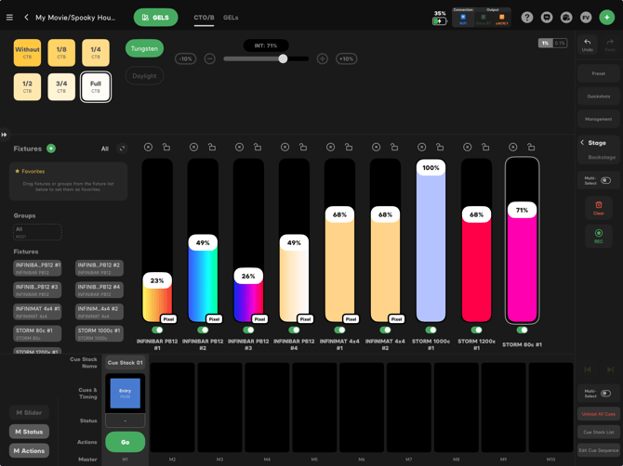Select the 0.1% step precision option
Screen dimensions: 623x466
(560, 43)
